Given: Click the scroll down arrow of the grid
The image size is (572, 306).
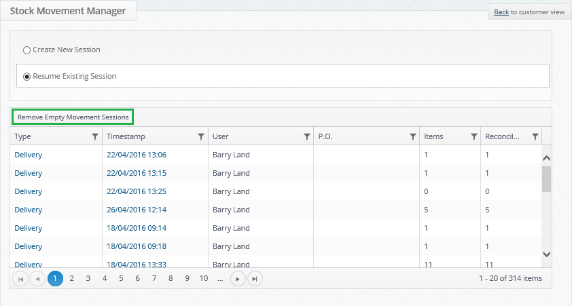Looking at the screenshot, I should (546, 254).
